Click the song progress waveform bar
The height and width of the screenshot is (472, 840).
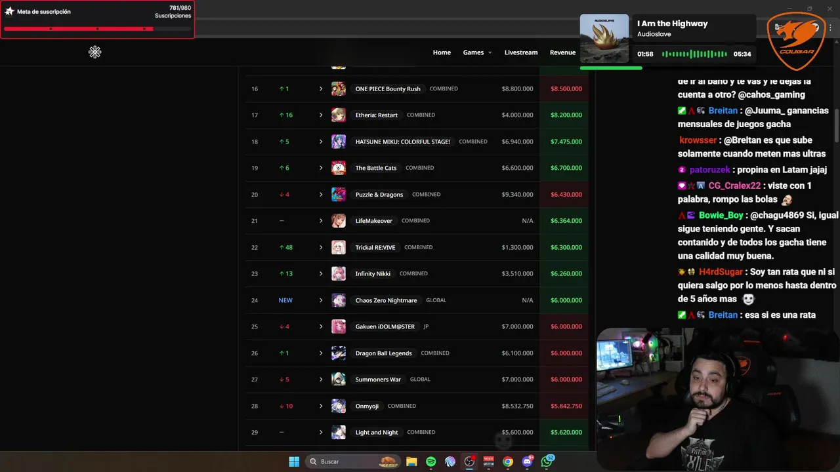(694, 54)
